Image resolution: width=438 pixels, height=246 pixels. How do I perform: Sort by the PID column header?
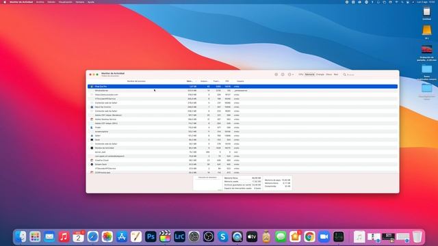(x=227, y=81)
